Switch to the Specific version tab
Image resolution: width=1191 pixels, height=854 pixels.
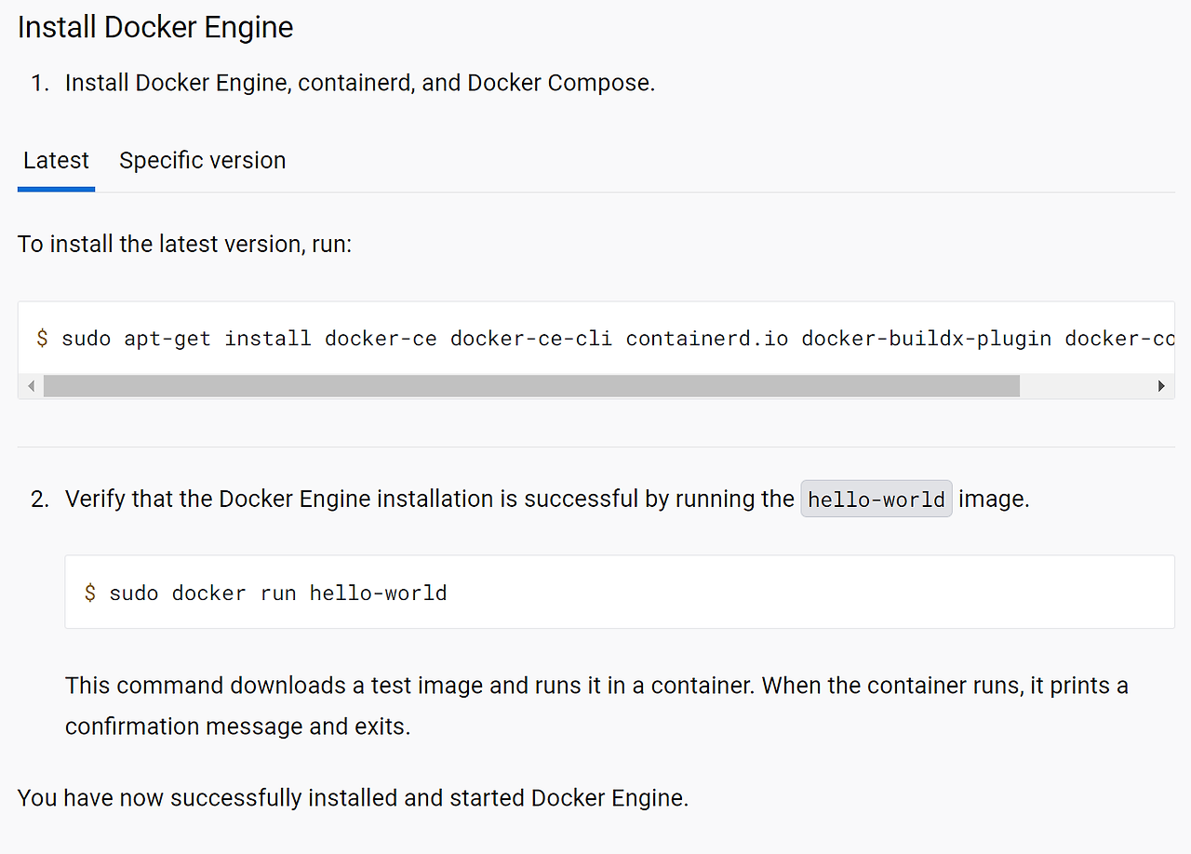(x=202, y=161)
